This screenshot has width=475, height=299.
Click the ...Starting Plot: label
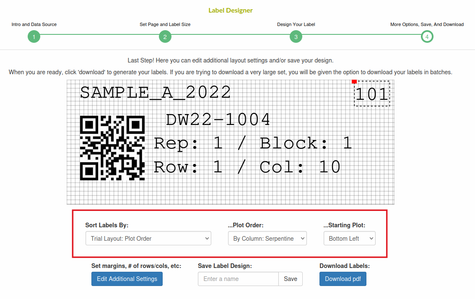[344, 225]
